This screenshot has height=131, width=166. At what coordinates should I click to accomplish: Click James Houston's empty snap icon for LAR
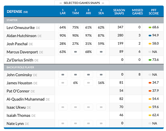pos(63,83)
